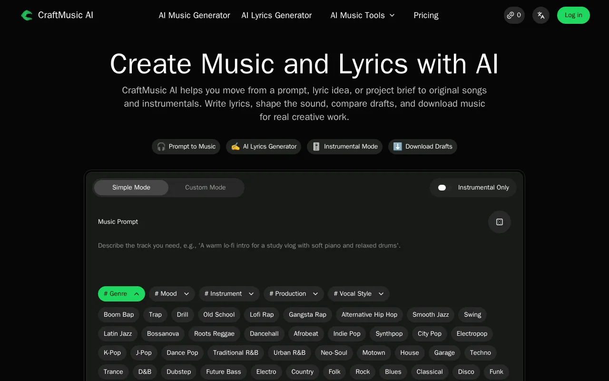Screen dimensions: 609x381
Task: Click the AI Lyrics Generator writing-hand chip
Action: tap(264, 147)
